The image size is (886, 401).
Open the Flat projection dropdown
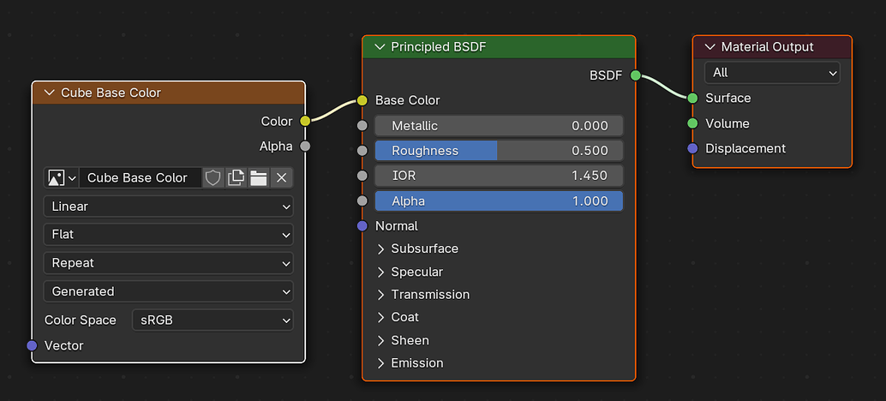pos(169,235)
